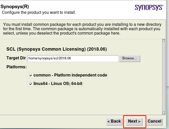Click the Next > button
This screenshot has height=129, width=169.
pos(134,122)
